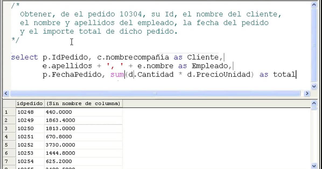Click the sum function in the query
Image resolution: width=322 pixels, height=169 pixels.
(117, 75)
